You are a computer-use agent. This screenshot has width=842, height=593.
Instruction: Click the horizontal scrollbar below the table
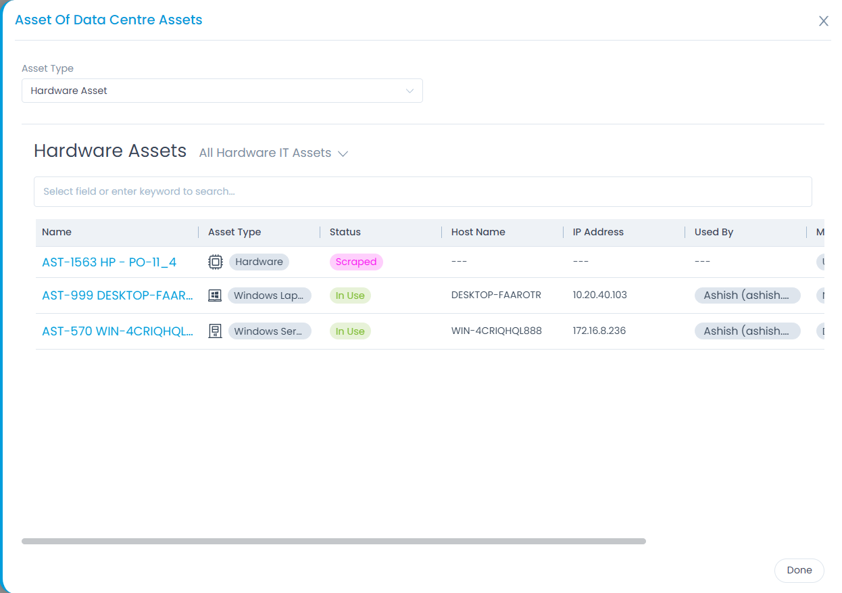(x=335, y=540)
